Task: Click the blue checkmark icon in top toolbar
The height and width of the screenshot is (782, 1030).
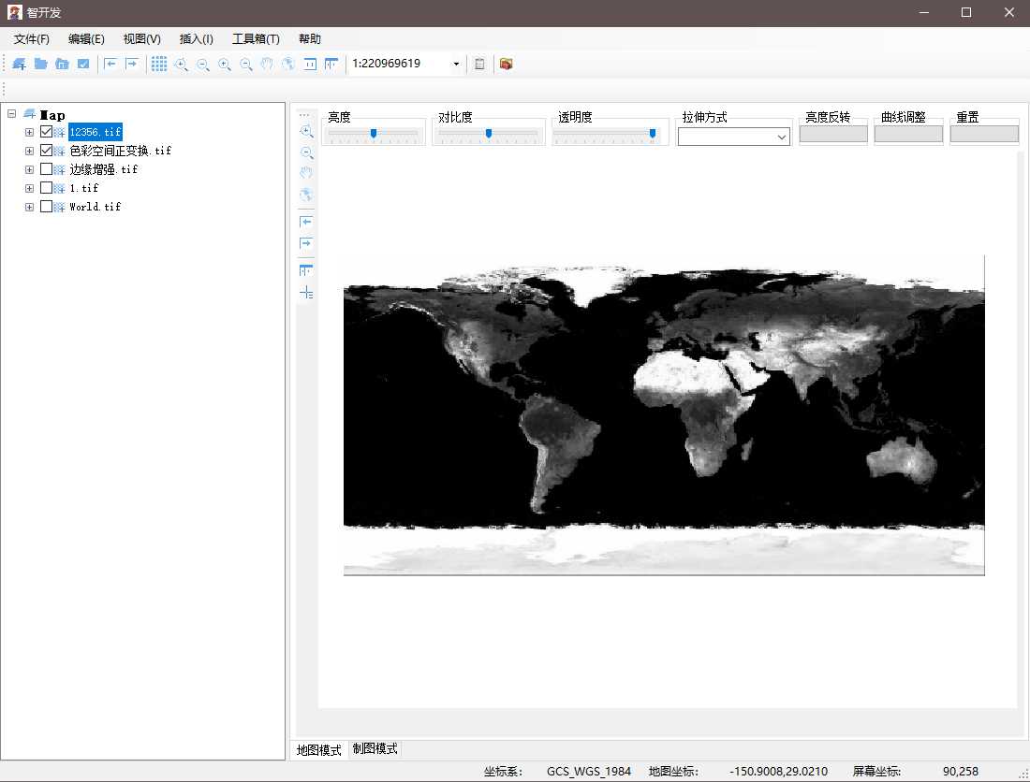Action: (82, 64)
